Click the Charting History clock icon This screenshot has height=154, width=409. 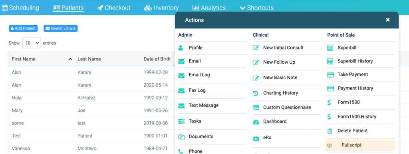pos(256,93)
